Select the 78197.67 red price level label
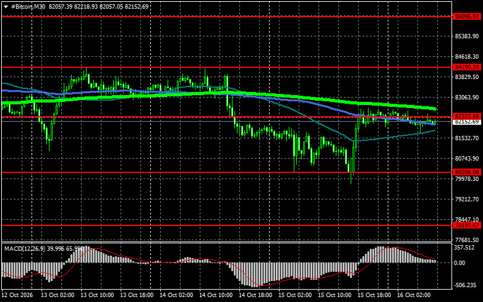The height and width of the screenshot is (302, 483). click(467, 225)
